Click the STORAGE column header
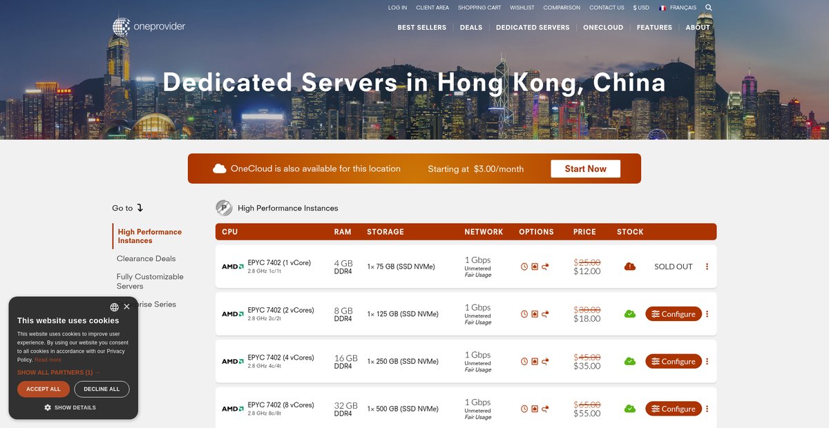829x428 pixels. [x=385, y=232]
